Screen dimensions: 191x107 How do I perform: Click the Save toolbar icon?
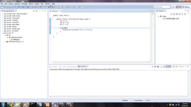[7, 7]
